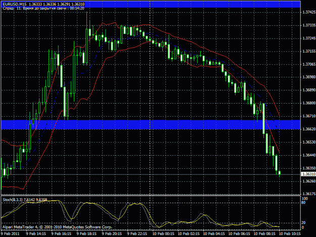316x237 pixels.
Task: Click the '9 Feb 20:15' time axis label
Action: 112,233
